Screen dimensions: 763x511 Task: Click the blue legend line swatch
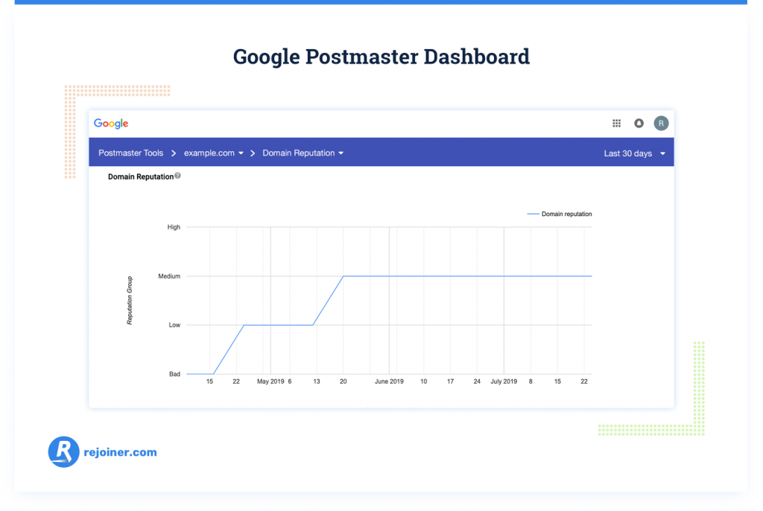click(x=532, y=214)
